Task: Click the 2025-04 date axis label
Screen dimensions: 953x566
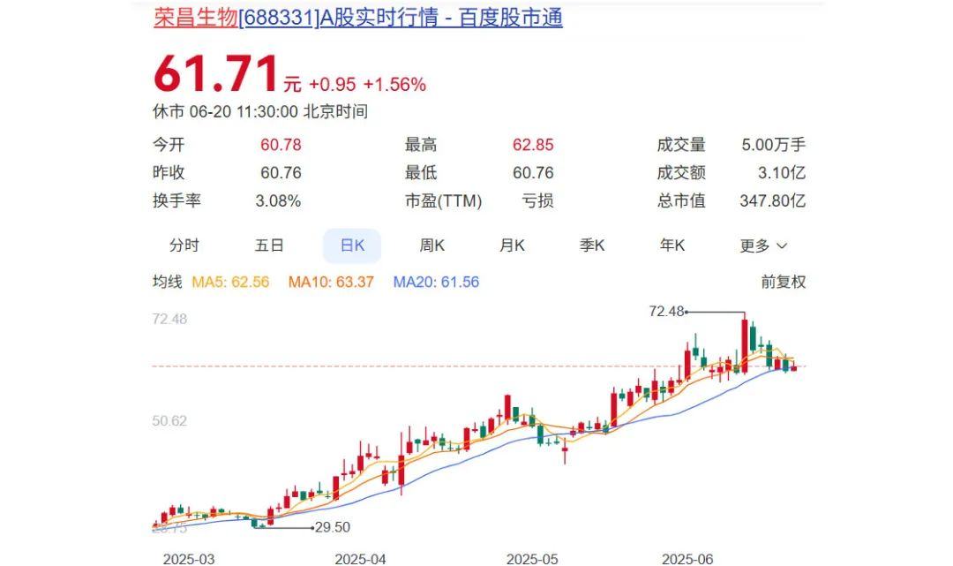Action: (360, 559)
